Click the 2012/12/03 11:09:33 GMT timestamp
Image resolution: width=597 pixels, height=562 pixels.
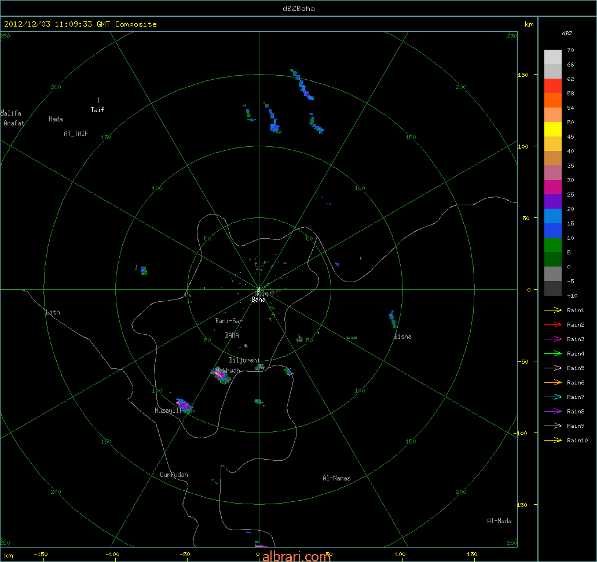click(57, 24)
